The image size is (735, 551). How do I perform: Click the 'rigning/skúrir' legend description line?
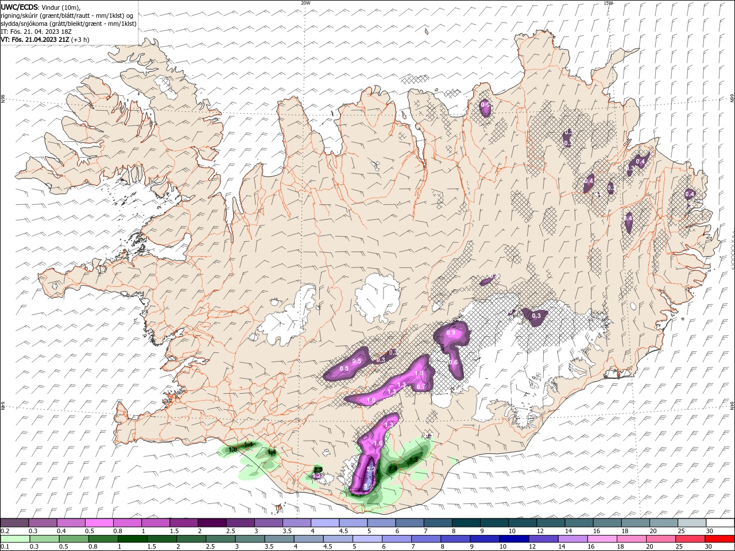tap(67, 15)
